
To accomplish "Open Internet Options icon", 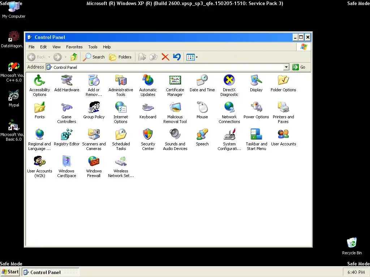I will [121, 107].
